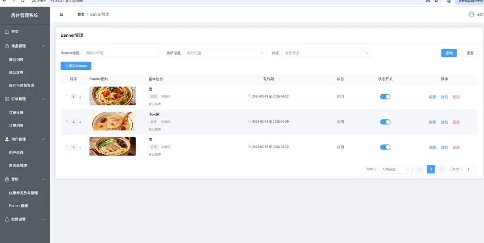Delete the first 面 banner in row 1
The image size is (484, 243).
456,97
